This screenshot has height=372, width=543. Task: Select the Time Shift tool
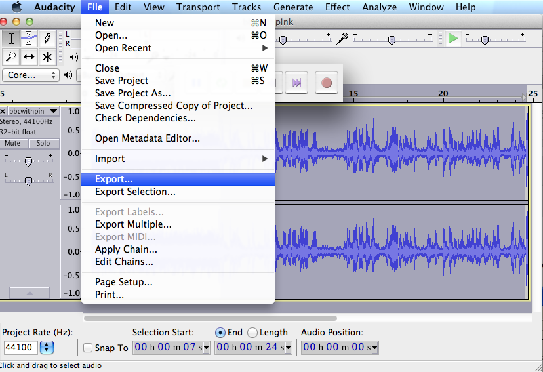click(29, 57)
